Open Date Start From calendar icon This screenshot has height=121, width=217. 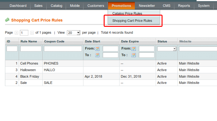(x=97, y=49)
